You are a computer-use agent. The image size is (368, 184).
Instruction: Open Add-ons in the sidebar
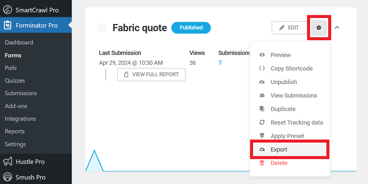click(x=16, y=106)
